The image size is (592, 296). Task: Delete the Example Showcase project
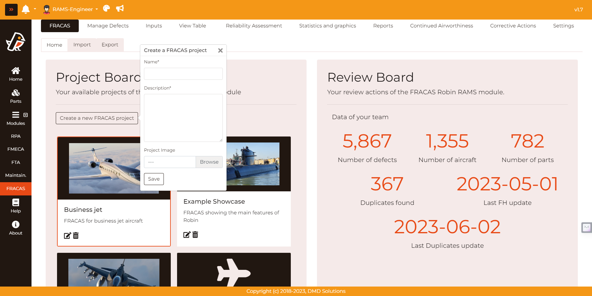pos(195,235)
